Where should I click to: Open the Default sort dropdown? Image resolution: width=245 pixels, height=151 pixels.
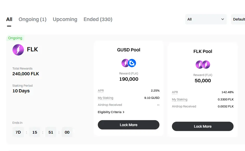point(238,19)
